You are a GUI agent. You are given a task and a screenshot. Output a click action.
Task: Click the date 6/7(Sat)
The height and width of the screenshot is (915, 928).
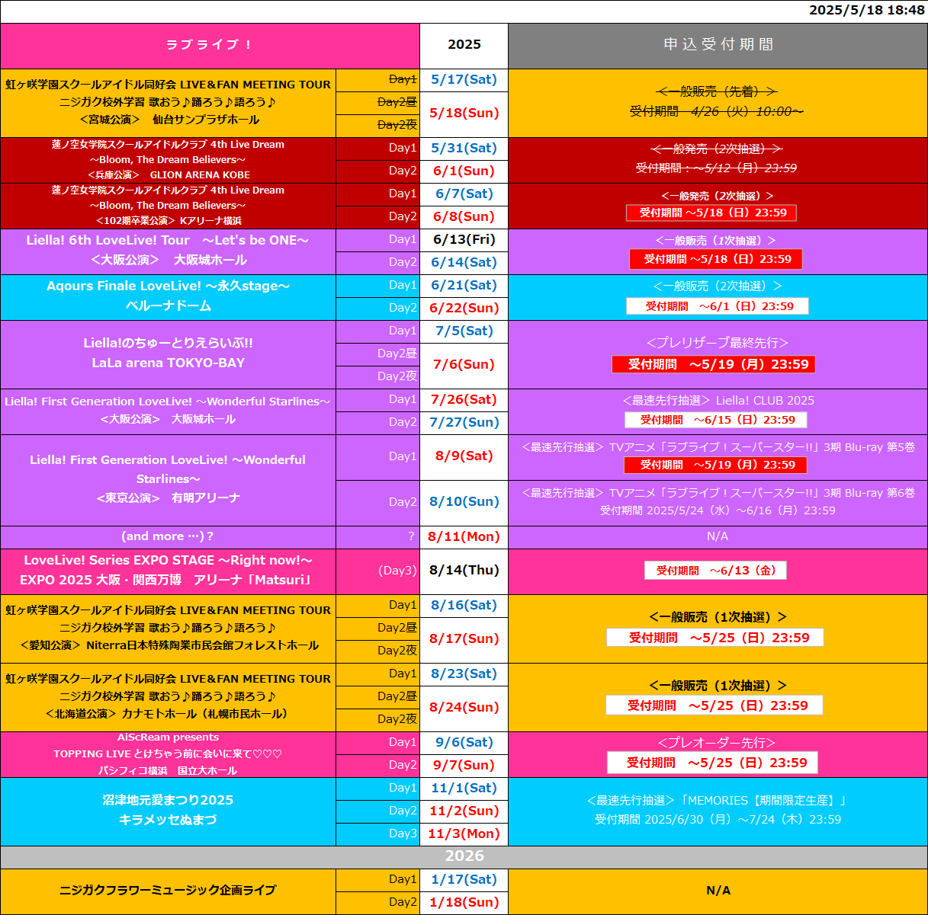(x=464, y=194)
